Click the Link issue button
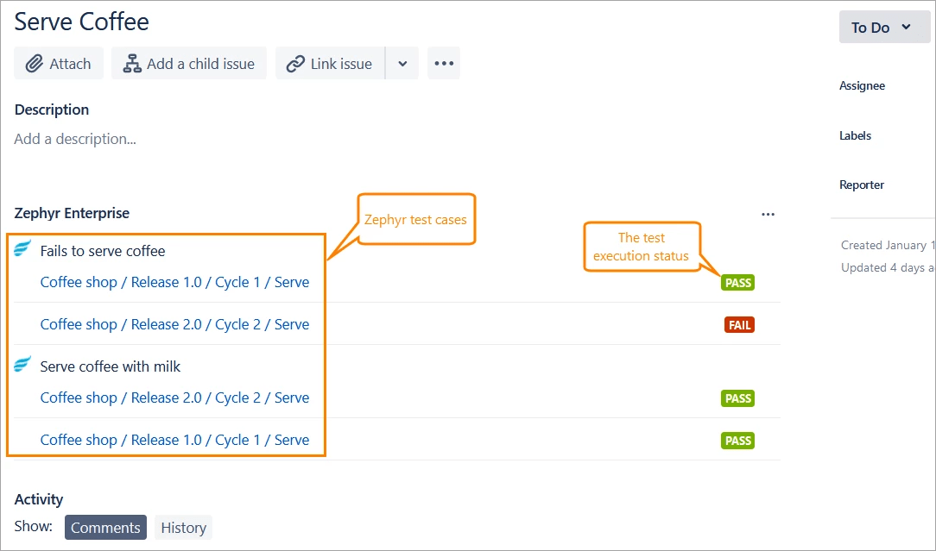936x551 pixels. [330, 63]
